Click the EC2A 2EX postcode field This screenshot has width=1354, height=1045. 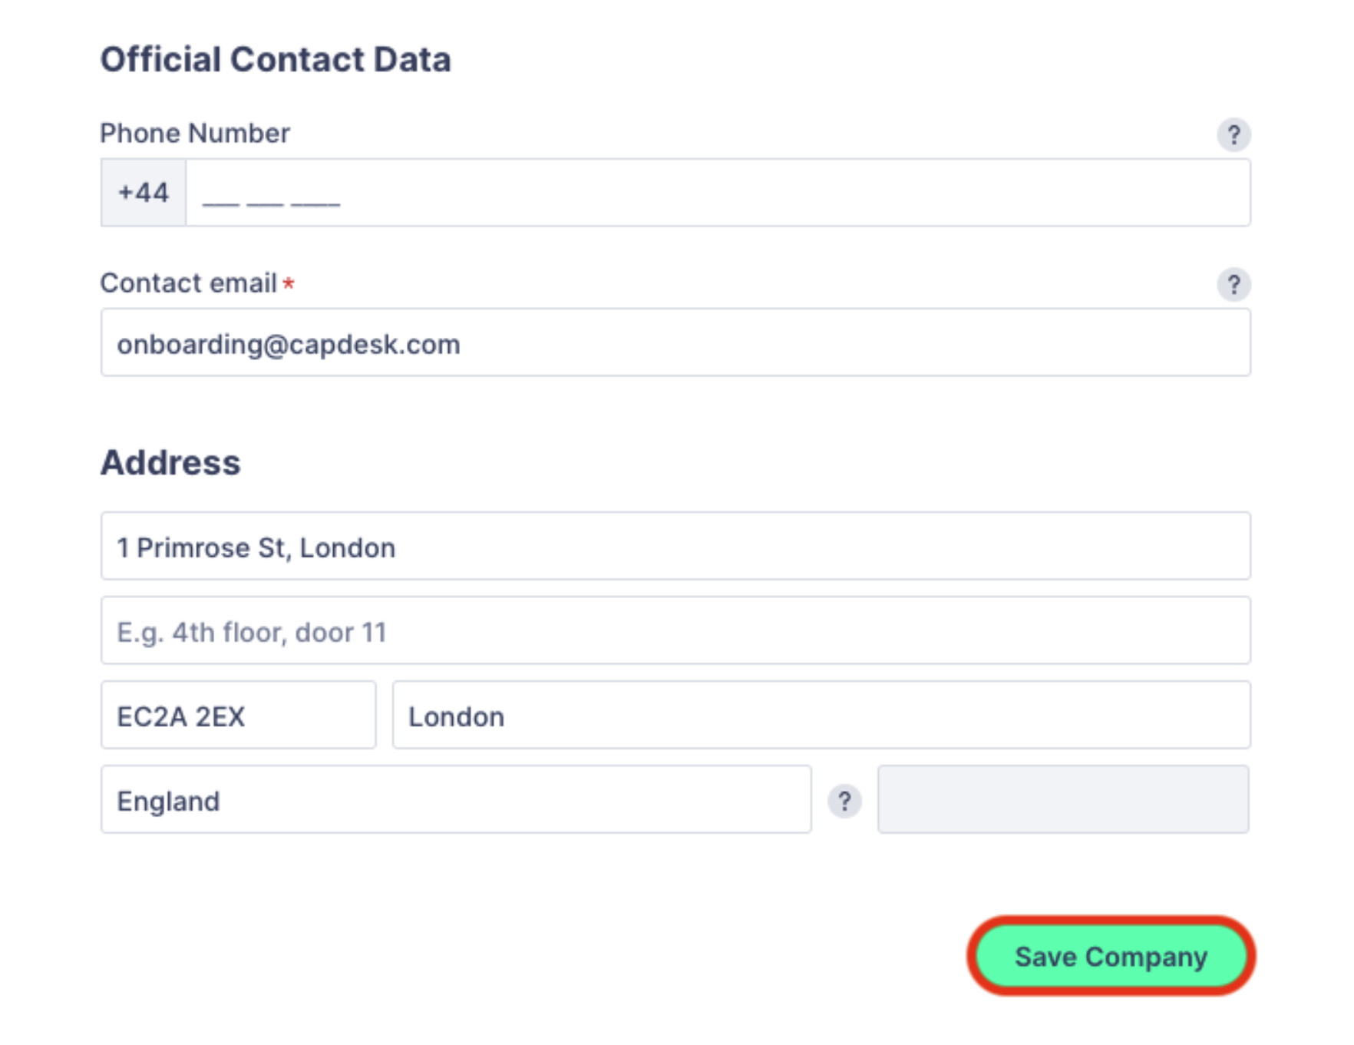[x=238, y=715]
